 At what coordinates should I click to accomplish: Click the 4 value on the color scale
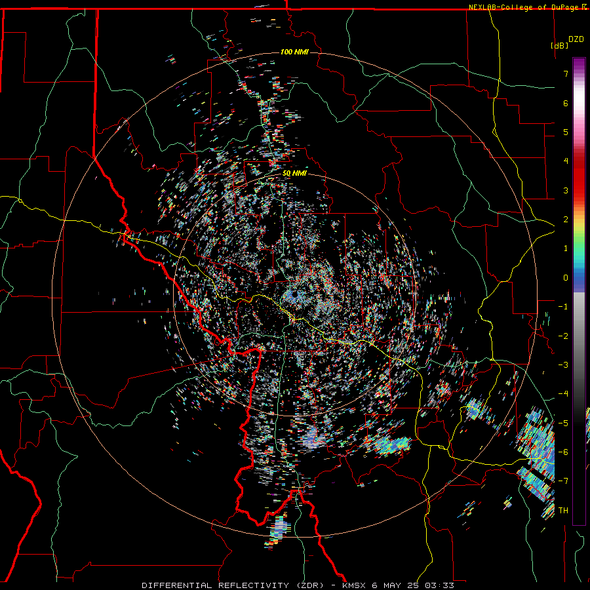pyautogui.click(x=566, y=161)
